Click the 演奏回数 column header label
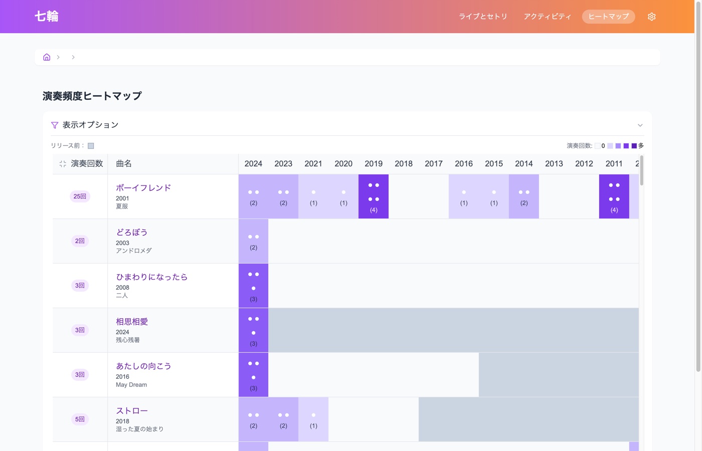 tap(87, 164)
